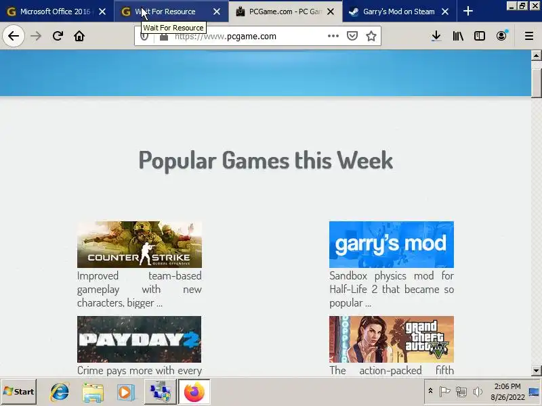
Task: Click 'Improved team-based gameplay' description text
Action: pos(140,290)
